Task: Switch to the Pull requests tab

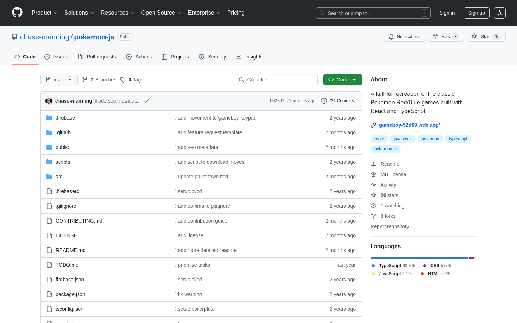Action: [97, 57]
